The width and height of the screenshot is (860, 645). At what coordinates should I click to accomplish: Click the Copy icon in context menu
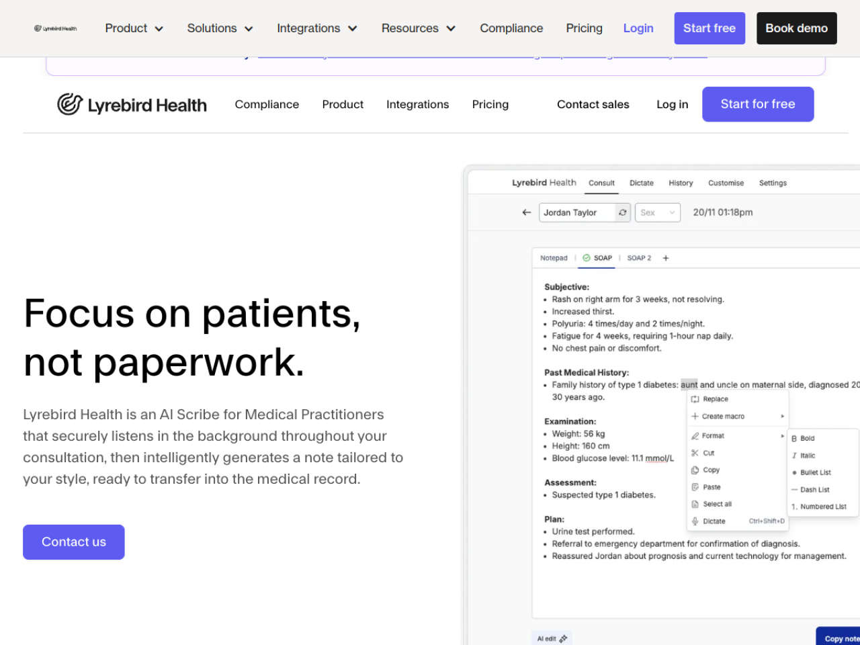pyautogui.click(x=695, y=470)
